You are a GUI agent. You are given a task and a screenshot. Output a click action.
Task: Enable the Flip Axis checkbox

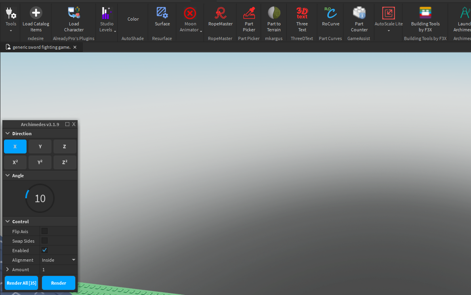point(44,231)
